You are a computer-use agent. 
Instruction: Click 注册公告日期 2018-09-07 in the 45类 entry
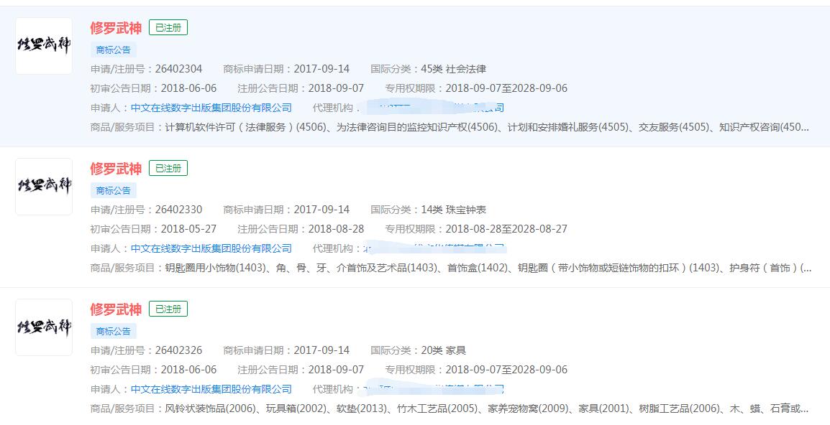pos(336,88)
